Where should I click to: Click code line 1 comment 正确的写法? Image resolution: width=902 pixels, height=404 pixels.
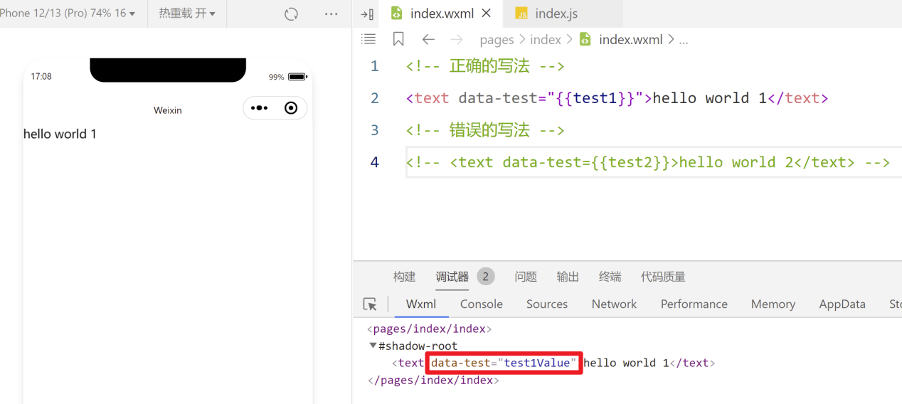(485, 66)
